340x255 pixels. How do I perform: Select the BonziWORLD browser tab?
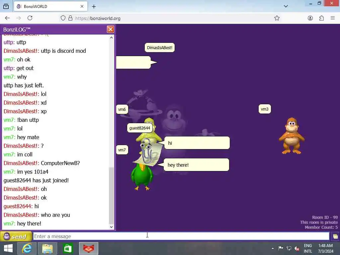click(50, 7)
